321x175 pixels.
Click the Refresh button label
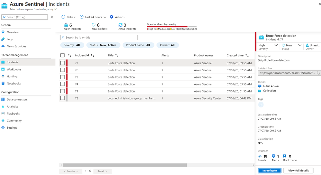coord(71,17)
